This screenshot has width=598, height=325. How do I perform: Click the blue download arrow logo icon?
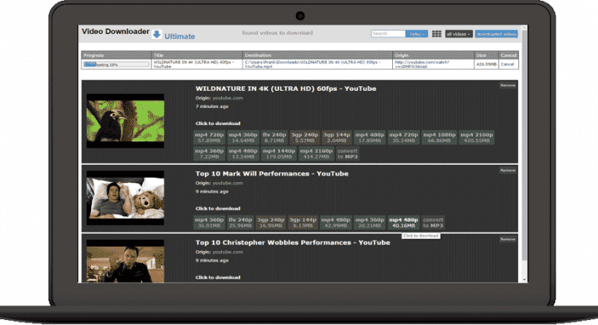click(157, 34)
